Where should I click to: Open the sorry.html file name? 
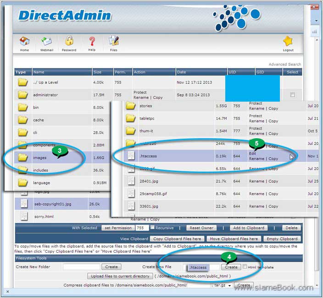click(44, 217)
